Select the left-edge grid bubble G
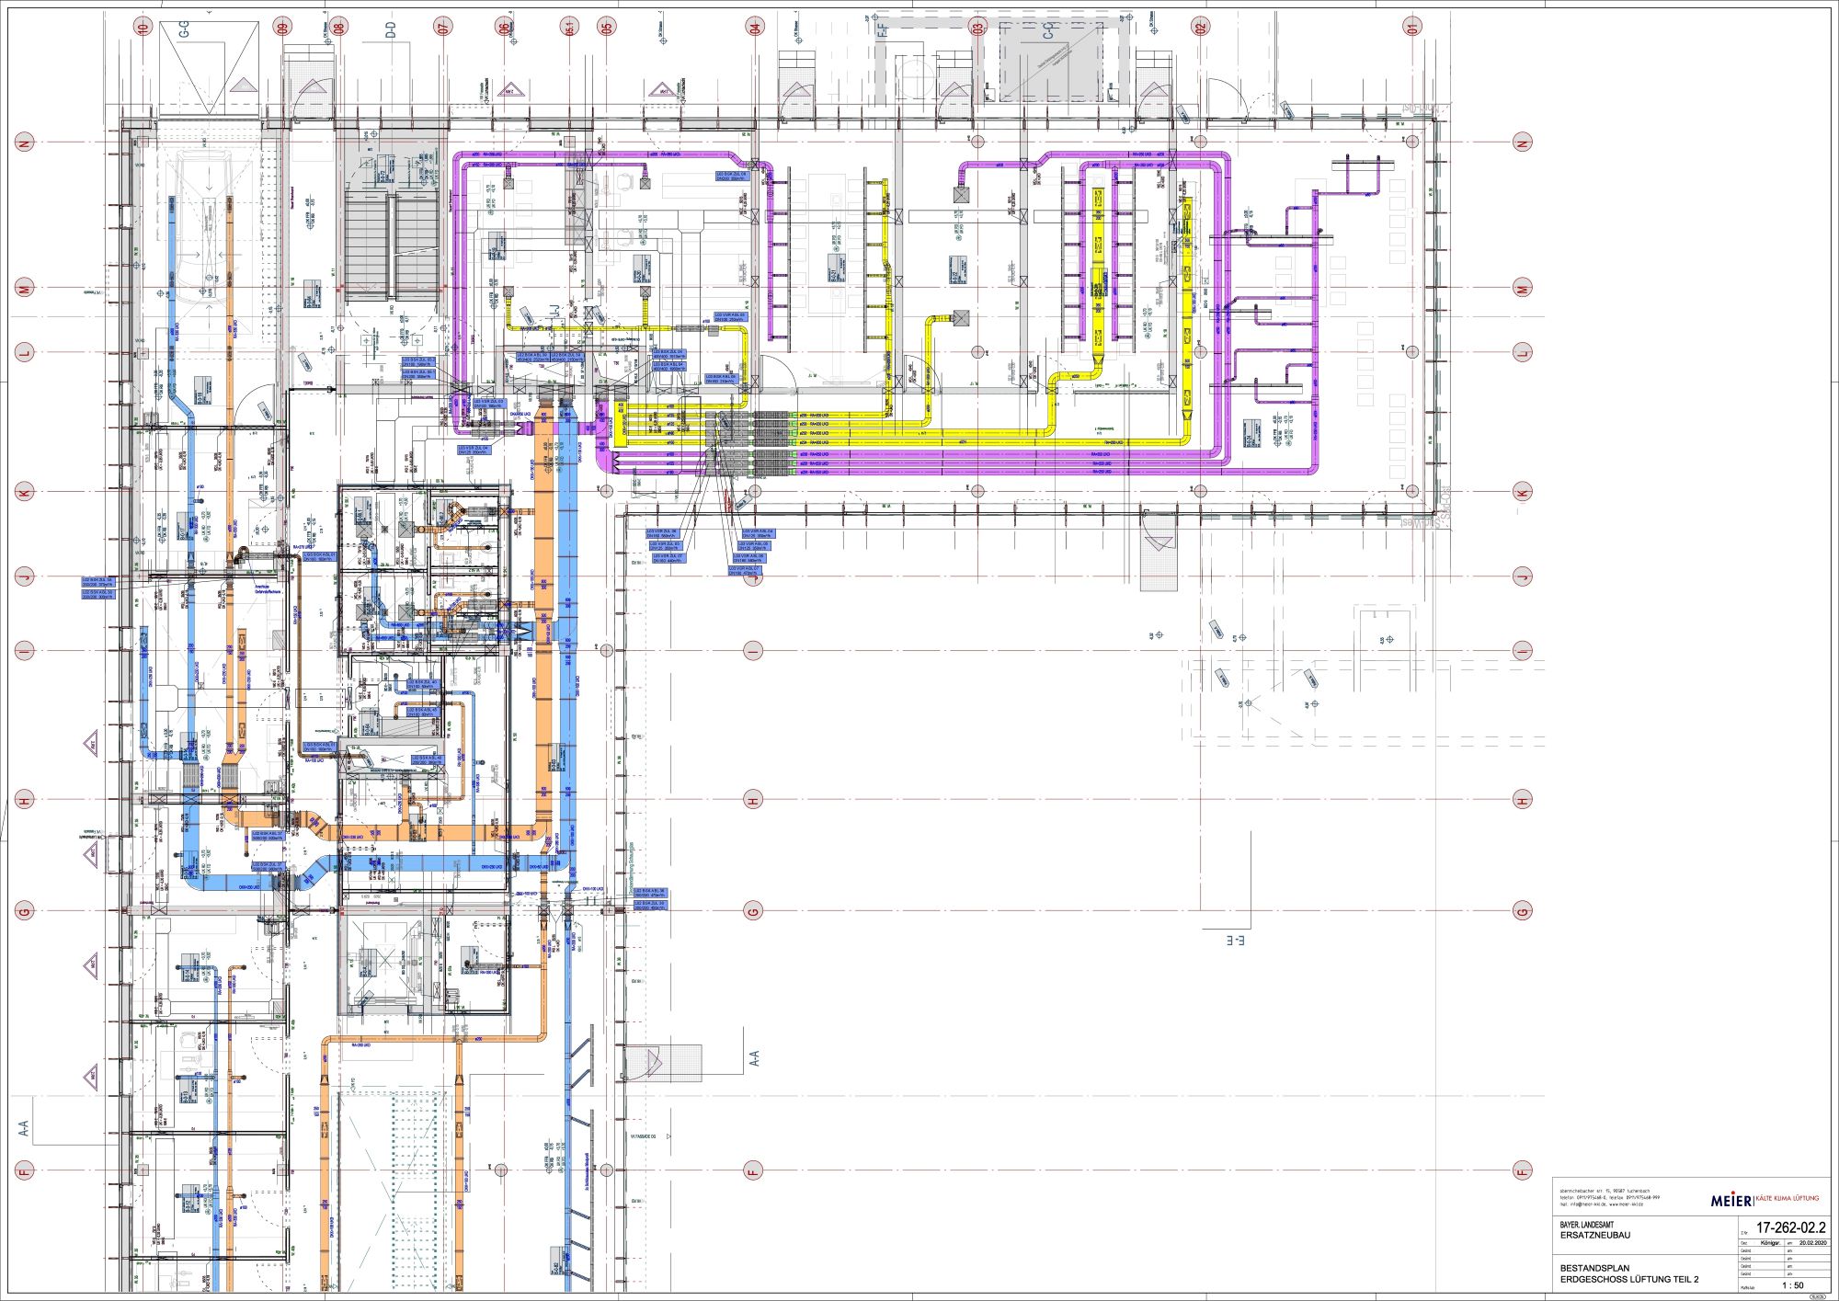This screenshot has width=1839, height=1301. (26, 911)
